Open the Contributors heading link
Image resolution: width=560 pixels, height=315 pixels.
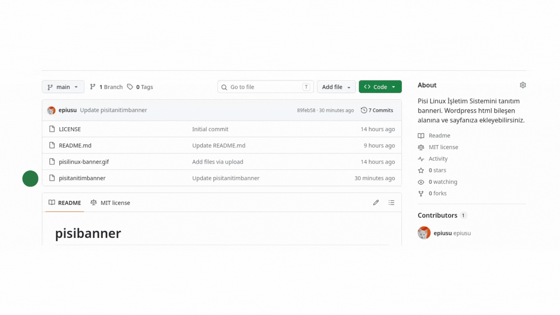437,215
